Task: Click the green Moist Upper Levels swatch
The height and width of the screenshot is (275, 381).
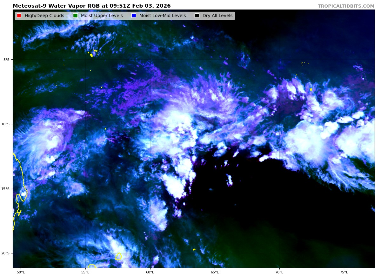Action: 75,16
